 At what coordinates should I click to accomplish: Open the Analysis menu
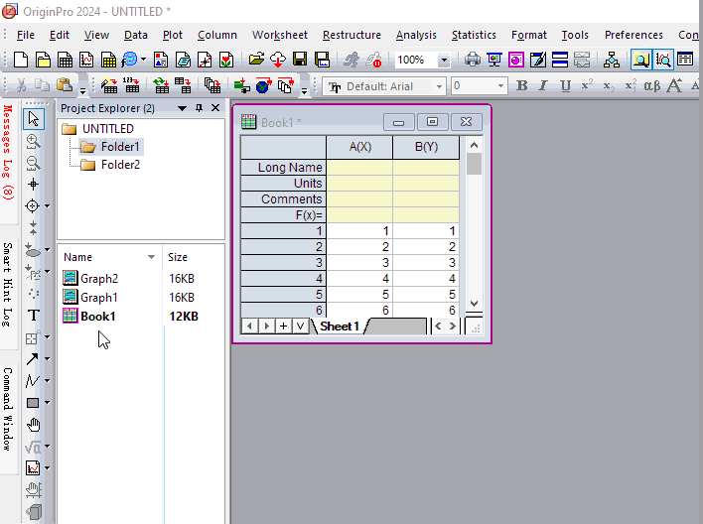coord(415,35)
